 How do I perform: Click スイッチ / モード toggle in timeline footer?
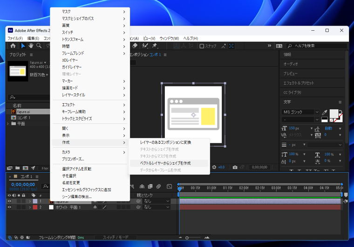click(x=116, y=237)
